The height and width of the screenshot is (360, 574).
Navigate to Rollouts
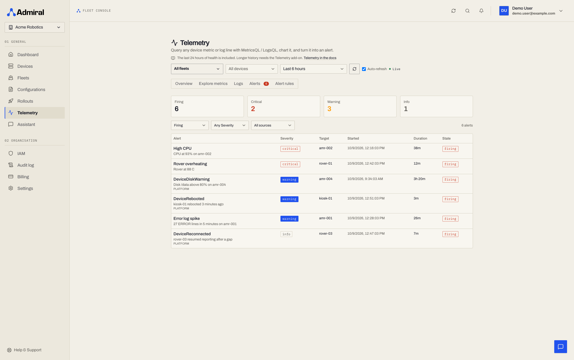(x=35, y=101)
